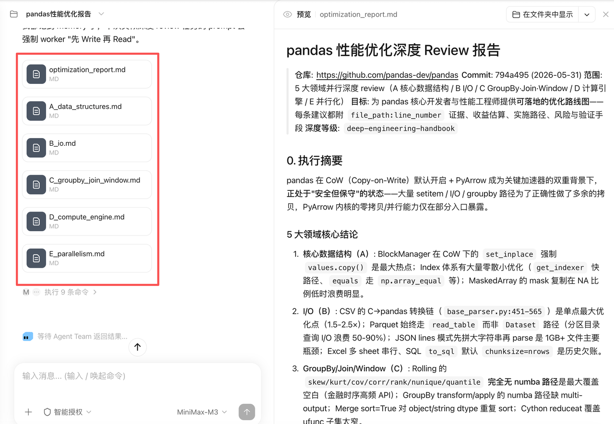The image size is (614, 424).
Task: Click the 0. 执行摘要 heading
Action: point(315,161)
